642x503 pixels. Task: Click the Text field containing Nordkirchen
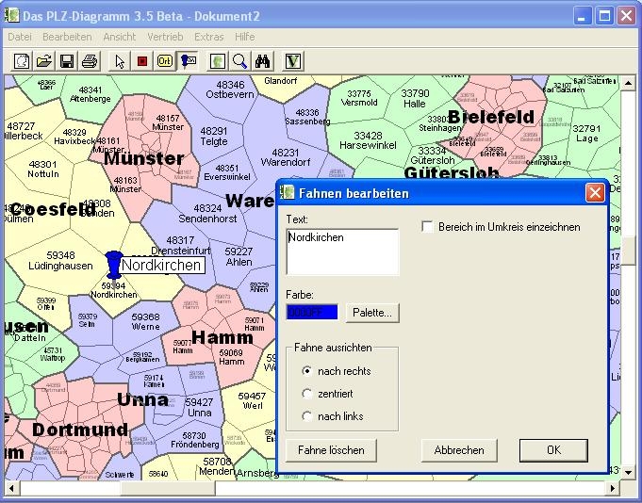coord(342,251)
